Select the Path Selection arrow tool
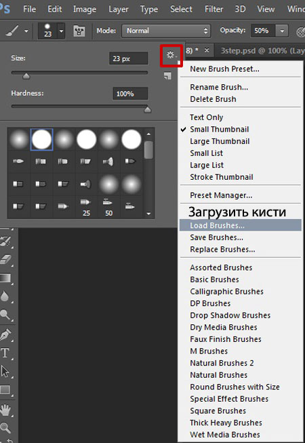The height and width of the screenshot is (443, 305). 5,371
